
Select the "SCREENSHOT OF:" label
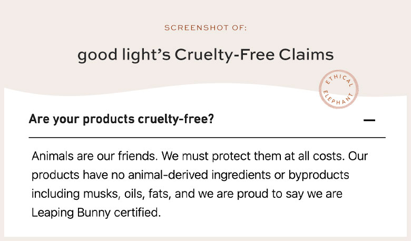[205, 27]
